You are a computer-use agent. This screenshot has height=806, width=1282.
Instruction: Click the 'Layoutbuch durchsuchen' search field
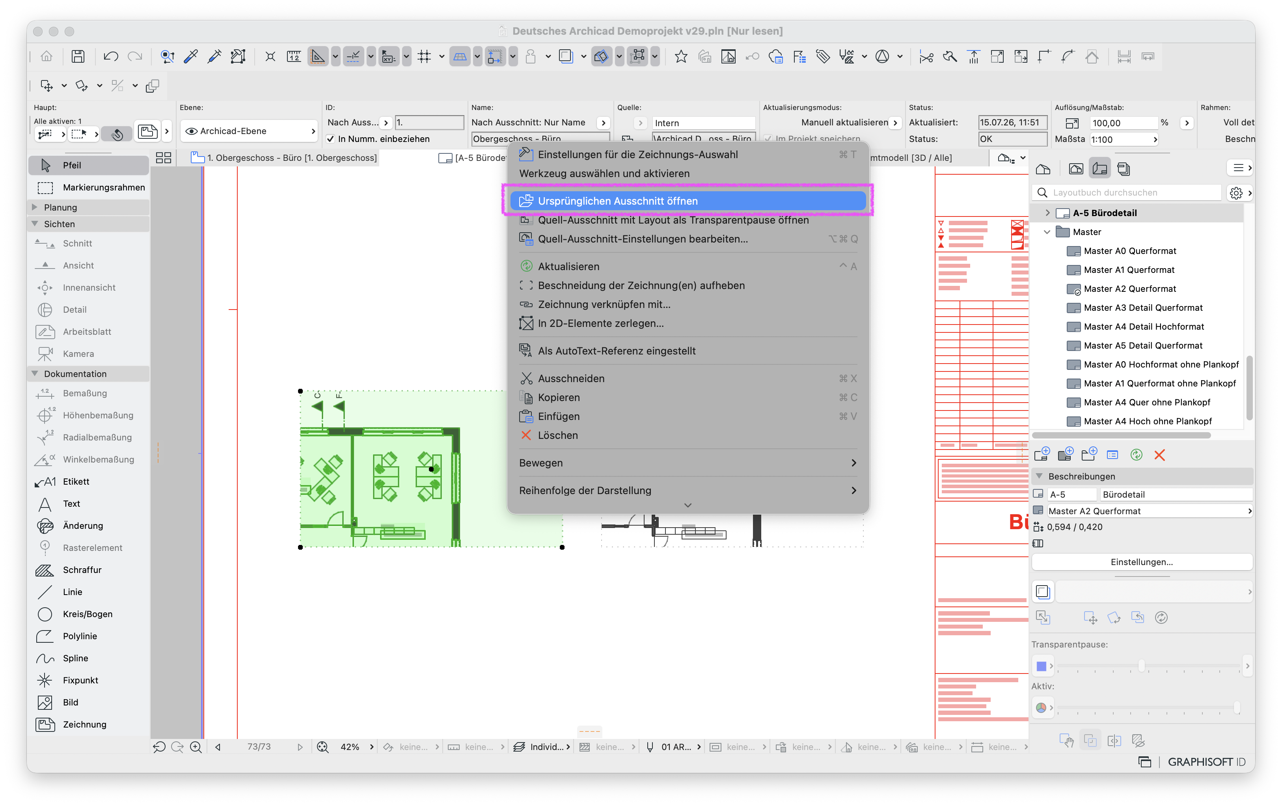coord(1127,193)
